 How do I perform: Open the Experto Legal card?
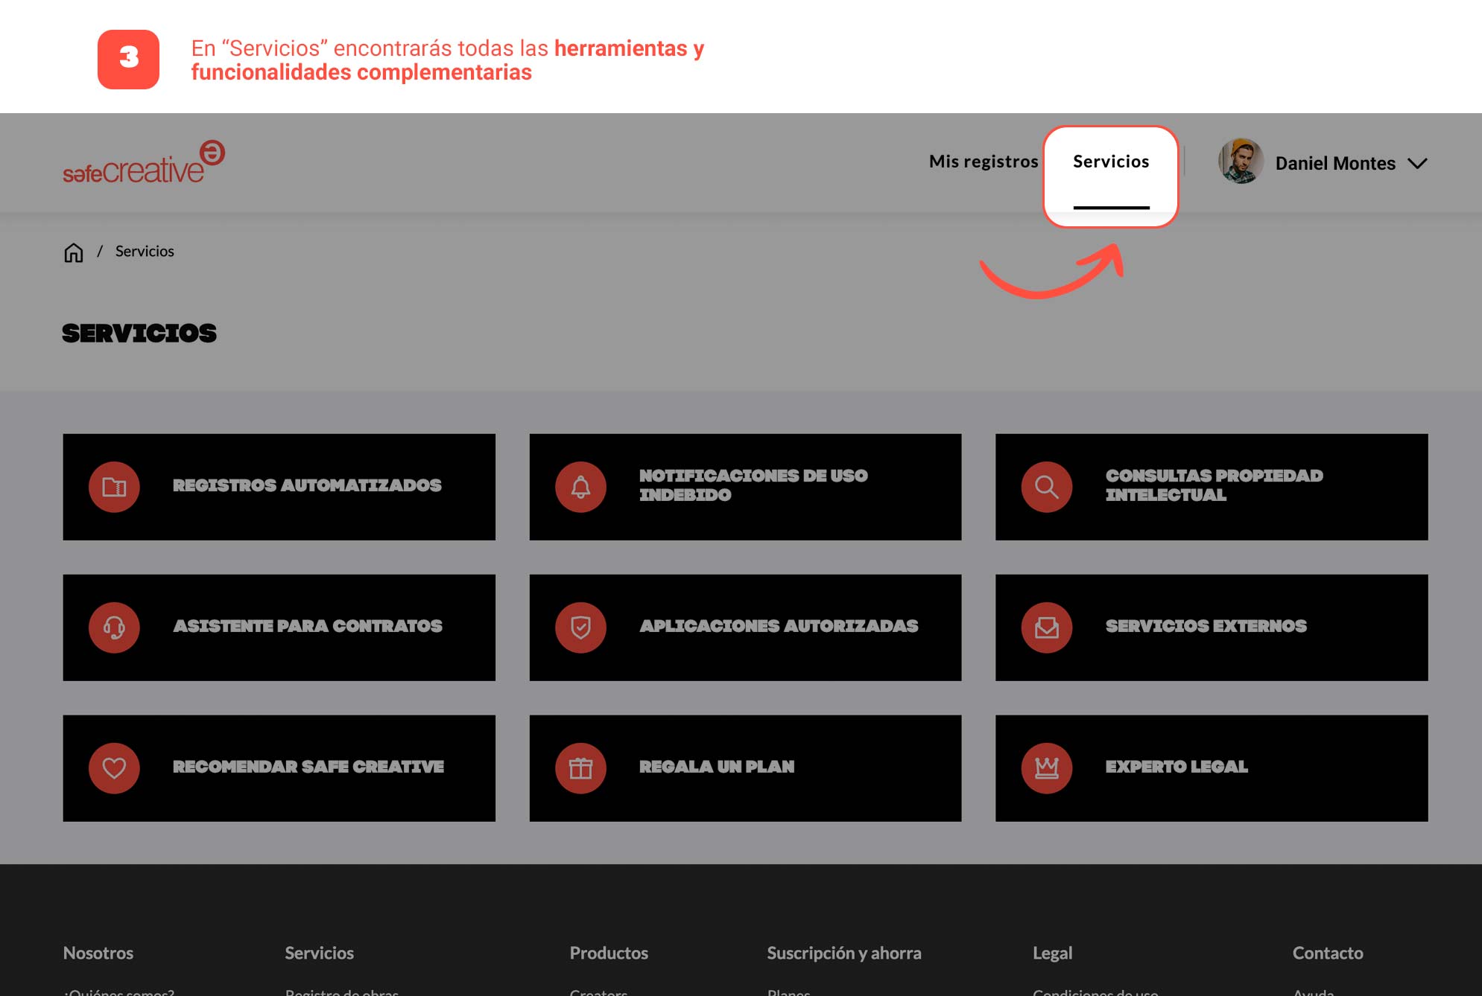point(1212,768)
